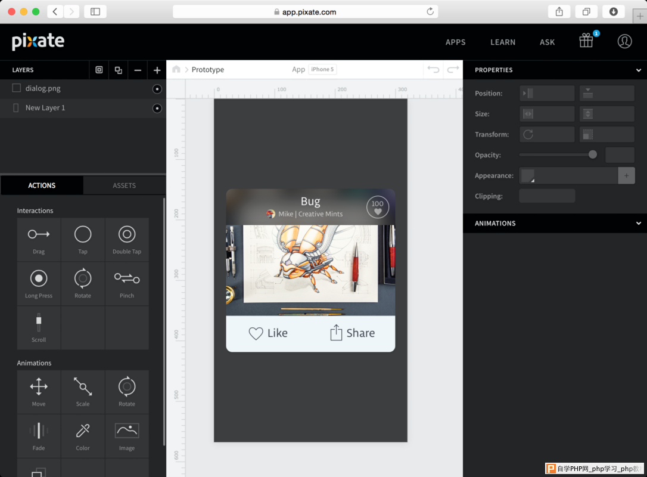
Task: Click the pixate logo
Action: click(38, 41)
